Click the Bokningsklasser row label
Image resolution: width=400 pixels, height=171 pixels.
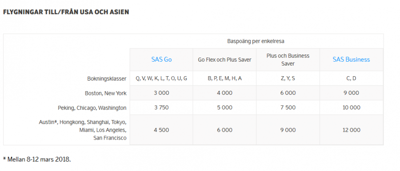pyautogui.click(x=107, y=79)
